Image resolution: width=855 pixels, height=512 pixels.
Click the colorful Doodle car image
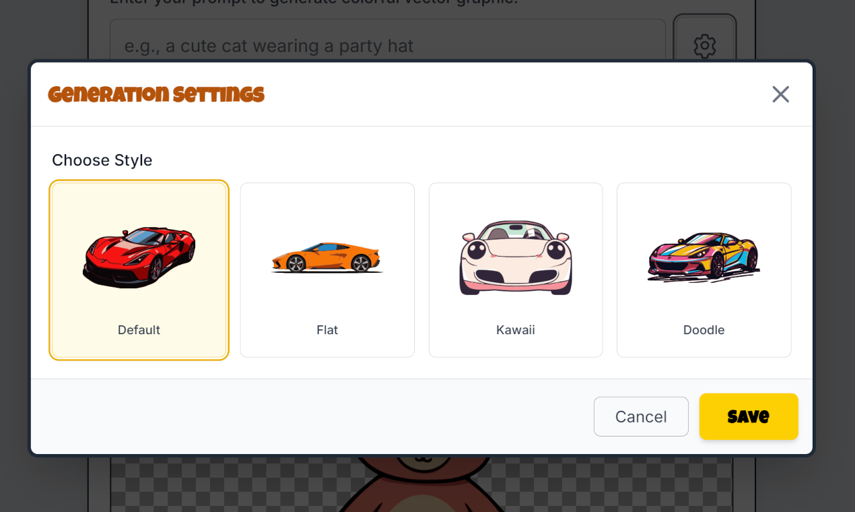tap(704, 257)
